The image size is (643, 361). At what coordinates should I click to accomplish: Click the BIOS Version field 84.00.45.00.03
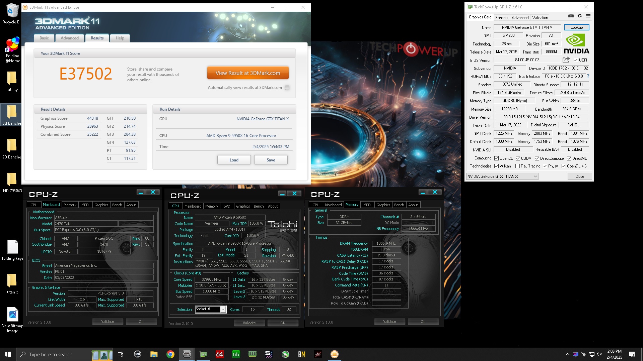(527, 60)
